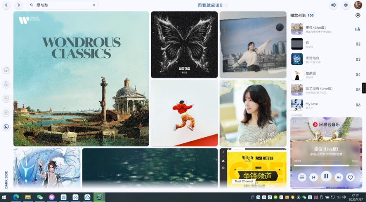Open the yellow 争锋频道 cover
Viewport: 366px width, 202px height.
253,168
